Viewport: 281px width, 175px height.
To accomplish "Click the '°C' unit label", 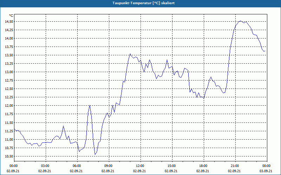I will click(x=11, y=16).
